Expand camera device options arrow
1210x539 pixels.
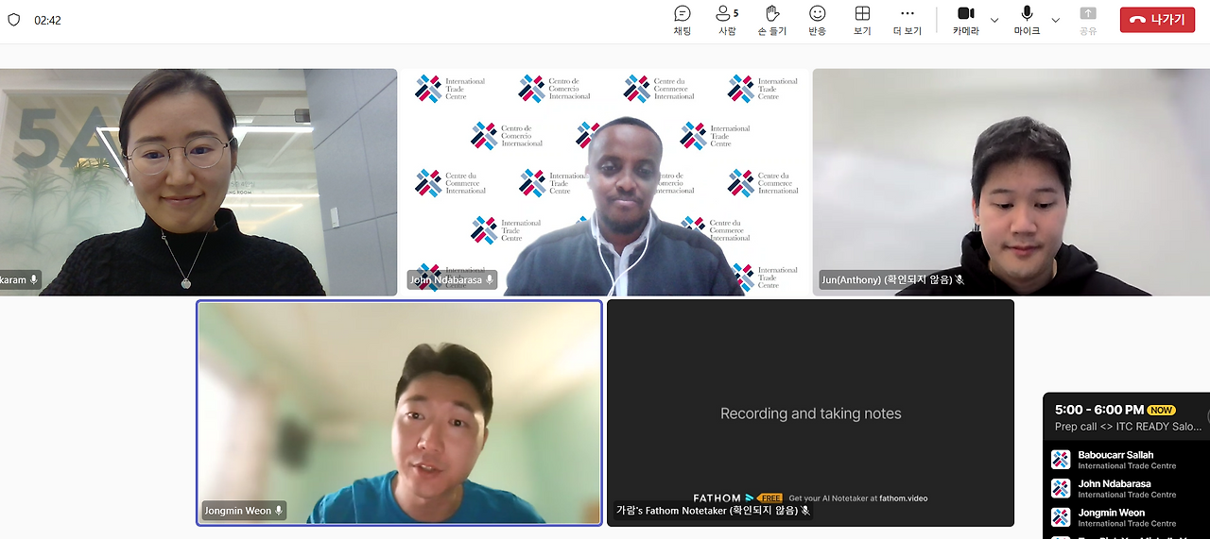click(x=994, y=20)
